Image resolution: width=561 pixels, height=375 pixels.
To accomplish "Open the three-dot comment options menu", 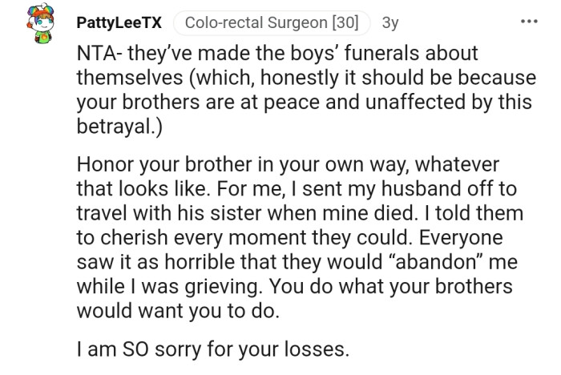I will (529, 22).
